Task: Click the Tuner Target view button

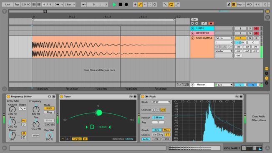Action: (x=77, y=139)
